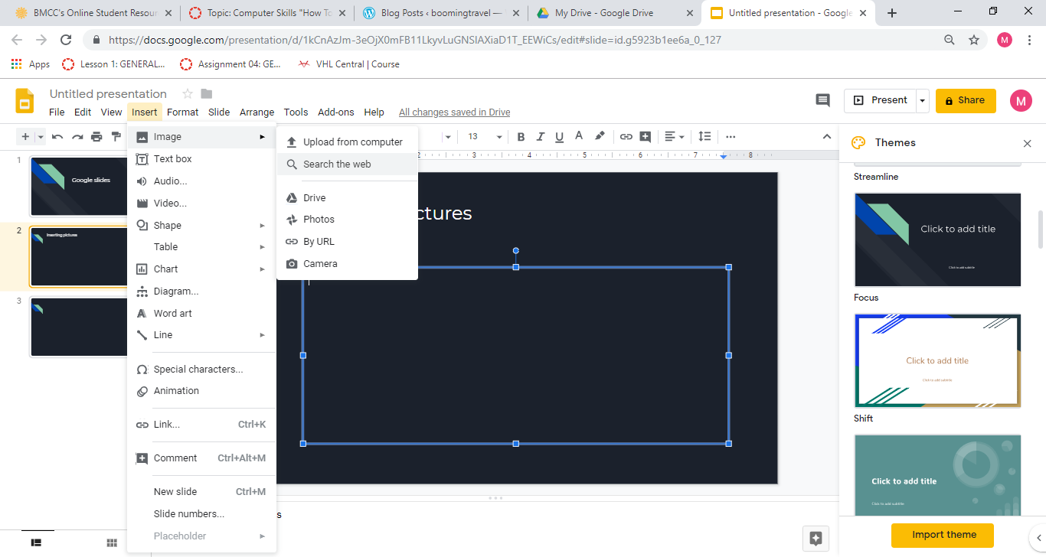
Task: Switch to grid view of slides
Action: (112, 542)
